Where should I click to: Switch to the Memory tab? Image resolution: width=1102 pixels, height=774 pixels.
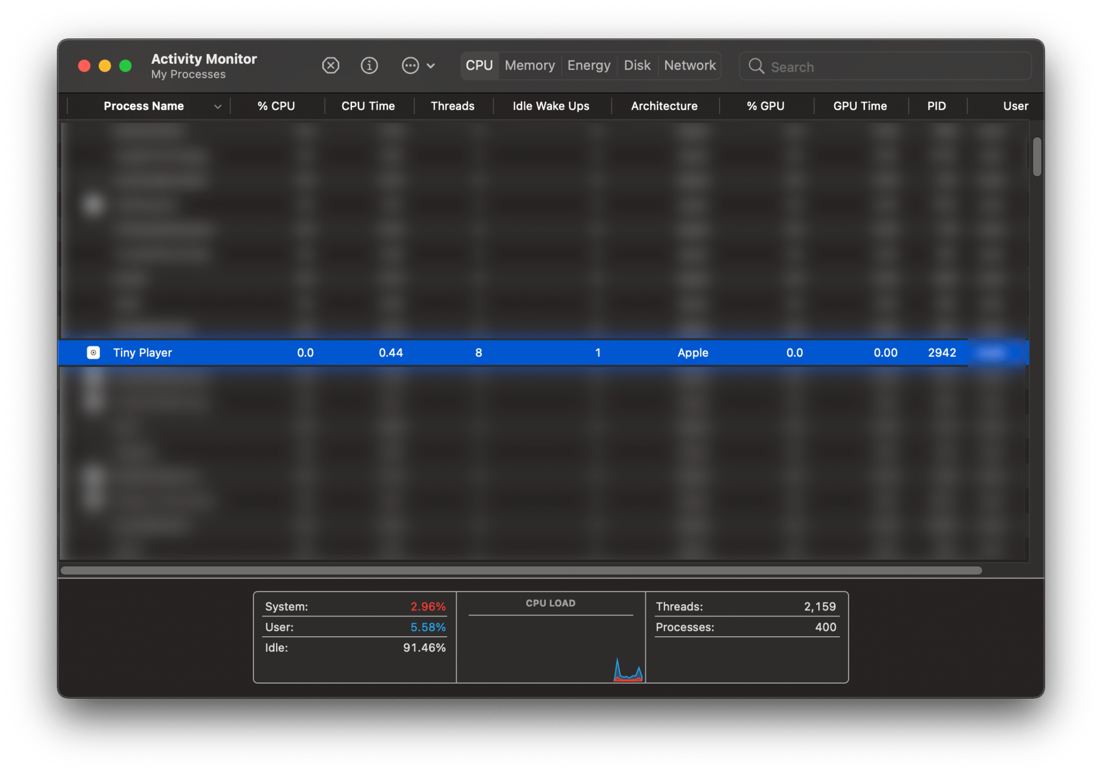point(530,66)
